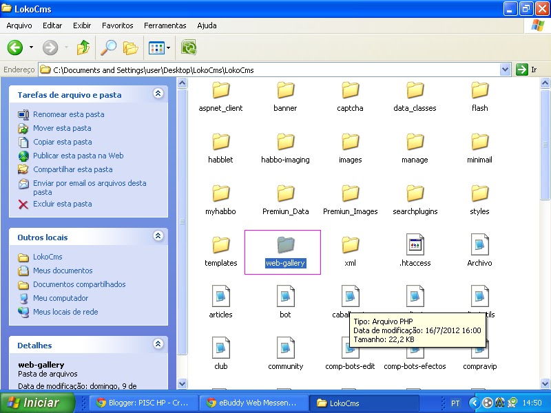Click the Ir (Go) button
The height and width of the screenshot is (413, 551).
pyautogui.click(x=526, y=70)
